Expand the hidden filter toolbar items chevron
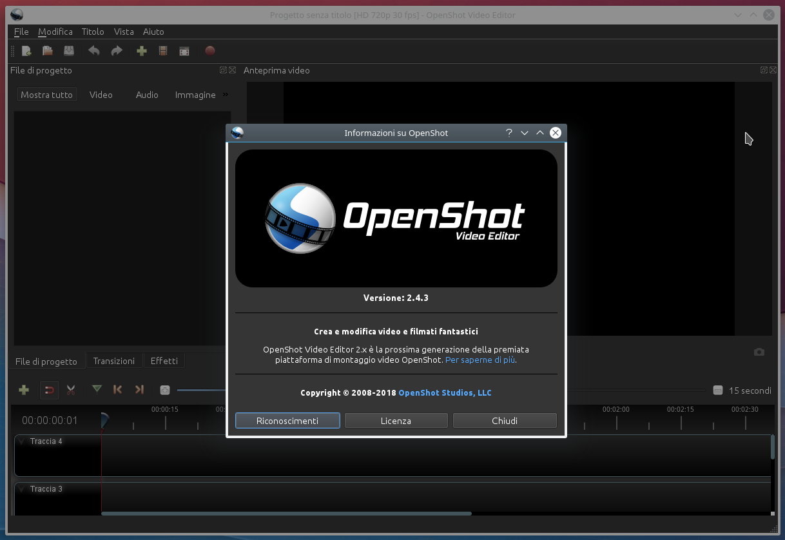 tap(226, 94)
